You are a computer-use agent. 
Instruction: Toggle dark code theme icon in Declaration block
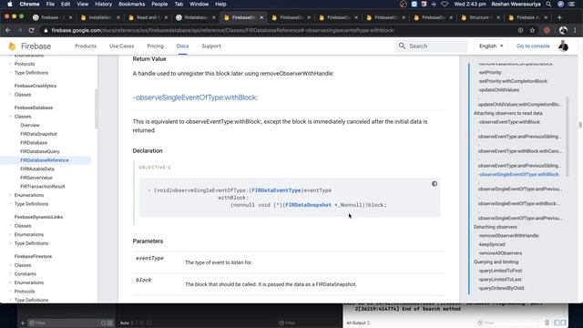pyautogui.click(x=435, y=184)
